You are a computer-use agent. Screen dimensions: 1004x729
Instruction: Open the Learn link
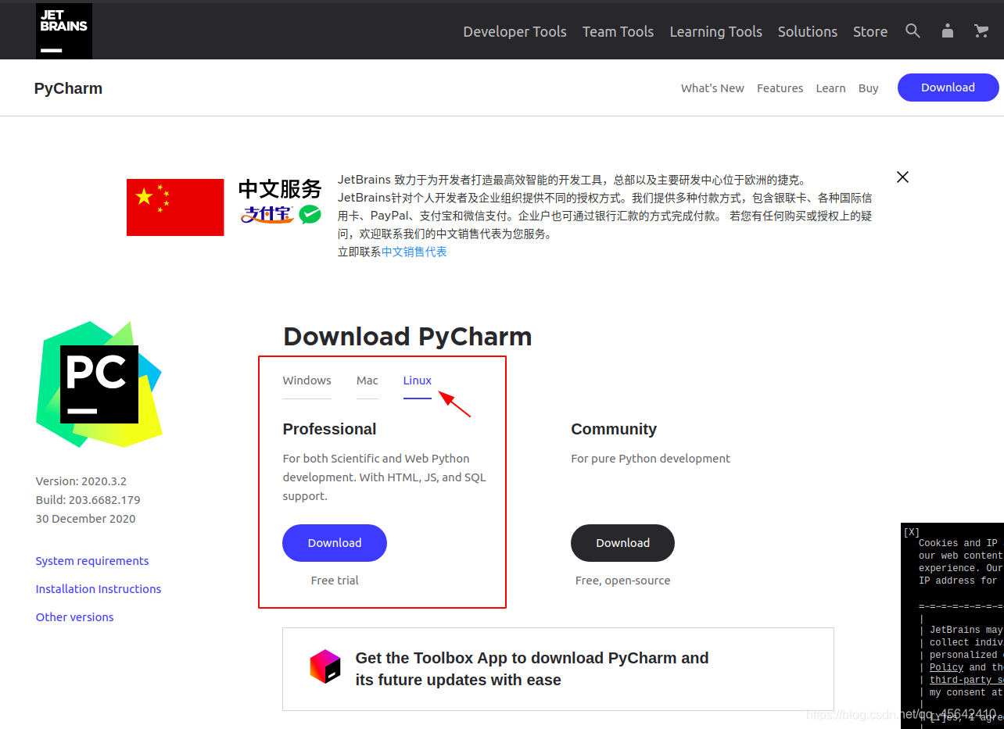coord(830,88)
